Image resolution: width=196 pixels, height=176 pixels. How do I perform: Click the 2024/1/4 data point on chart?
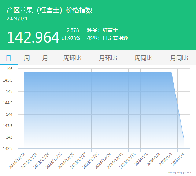click(x=184, y=138)
